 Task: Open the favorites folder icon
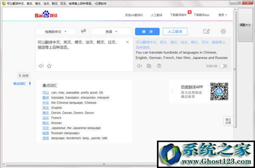coord(206,31)
